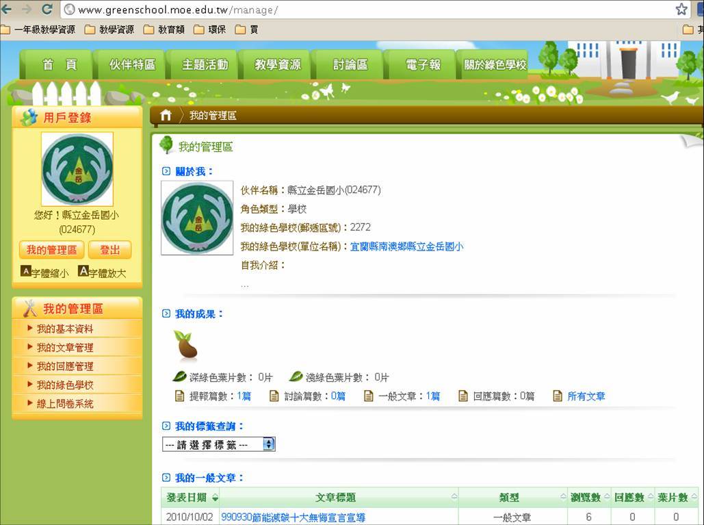Open the 請選擇標籤 dropdown
Viewport: 704px width, 525px height.
[218, 444]
